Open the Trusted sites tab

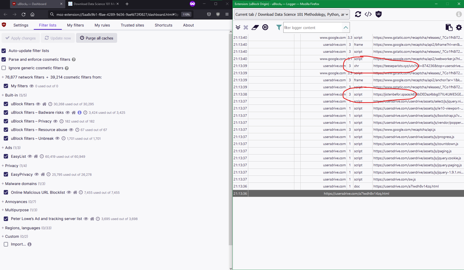click(132, 25)
